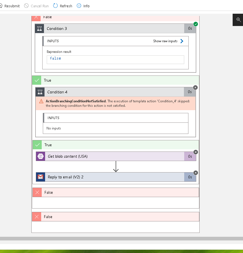Click the Show raw inputs chevron arrow
The width and height of the screenshot is (243, 253).
(182, 41)
